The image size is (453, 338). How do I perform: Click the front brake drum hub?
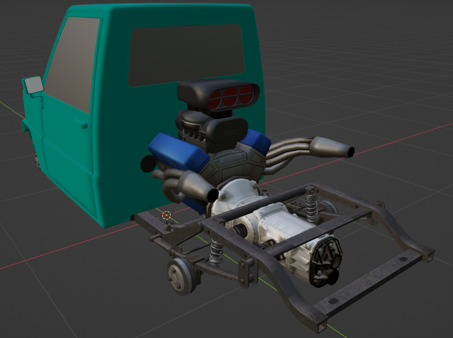pos(181,277)
